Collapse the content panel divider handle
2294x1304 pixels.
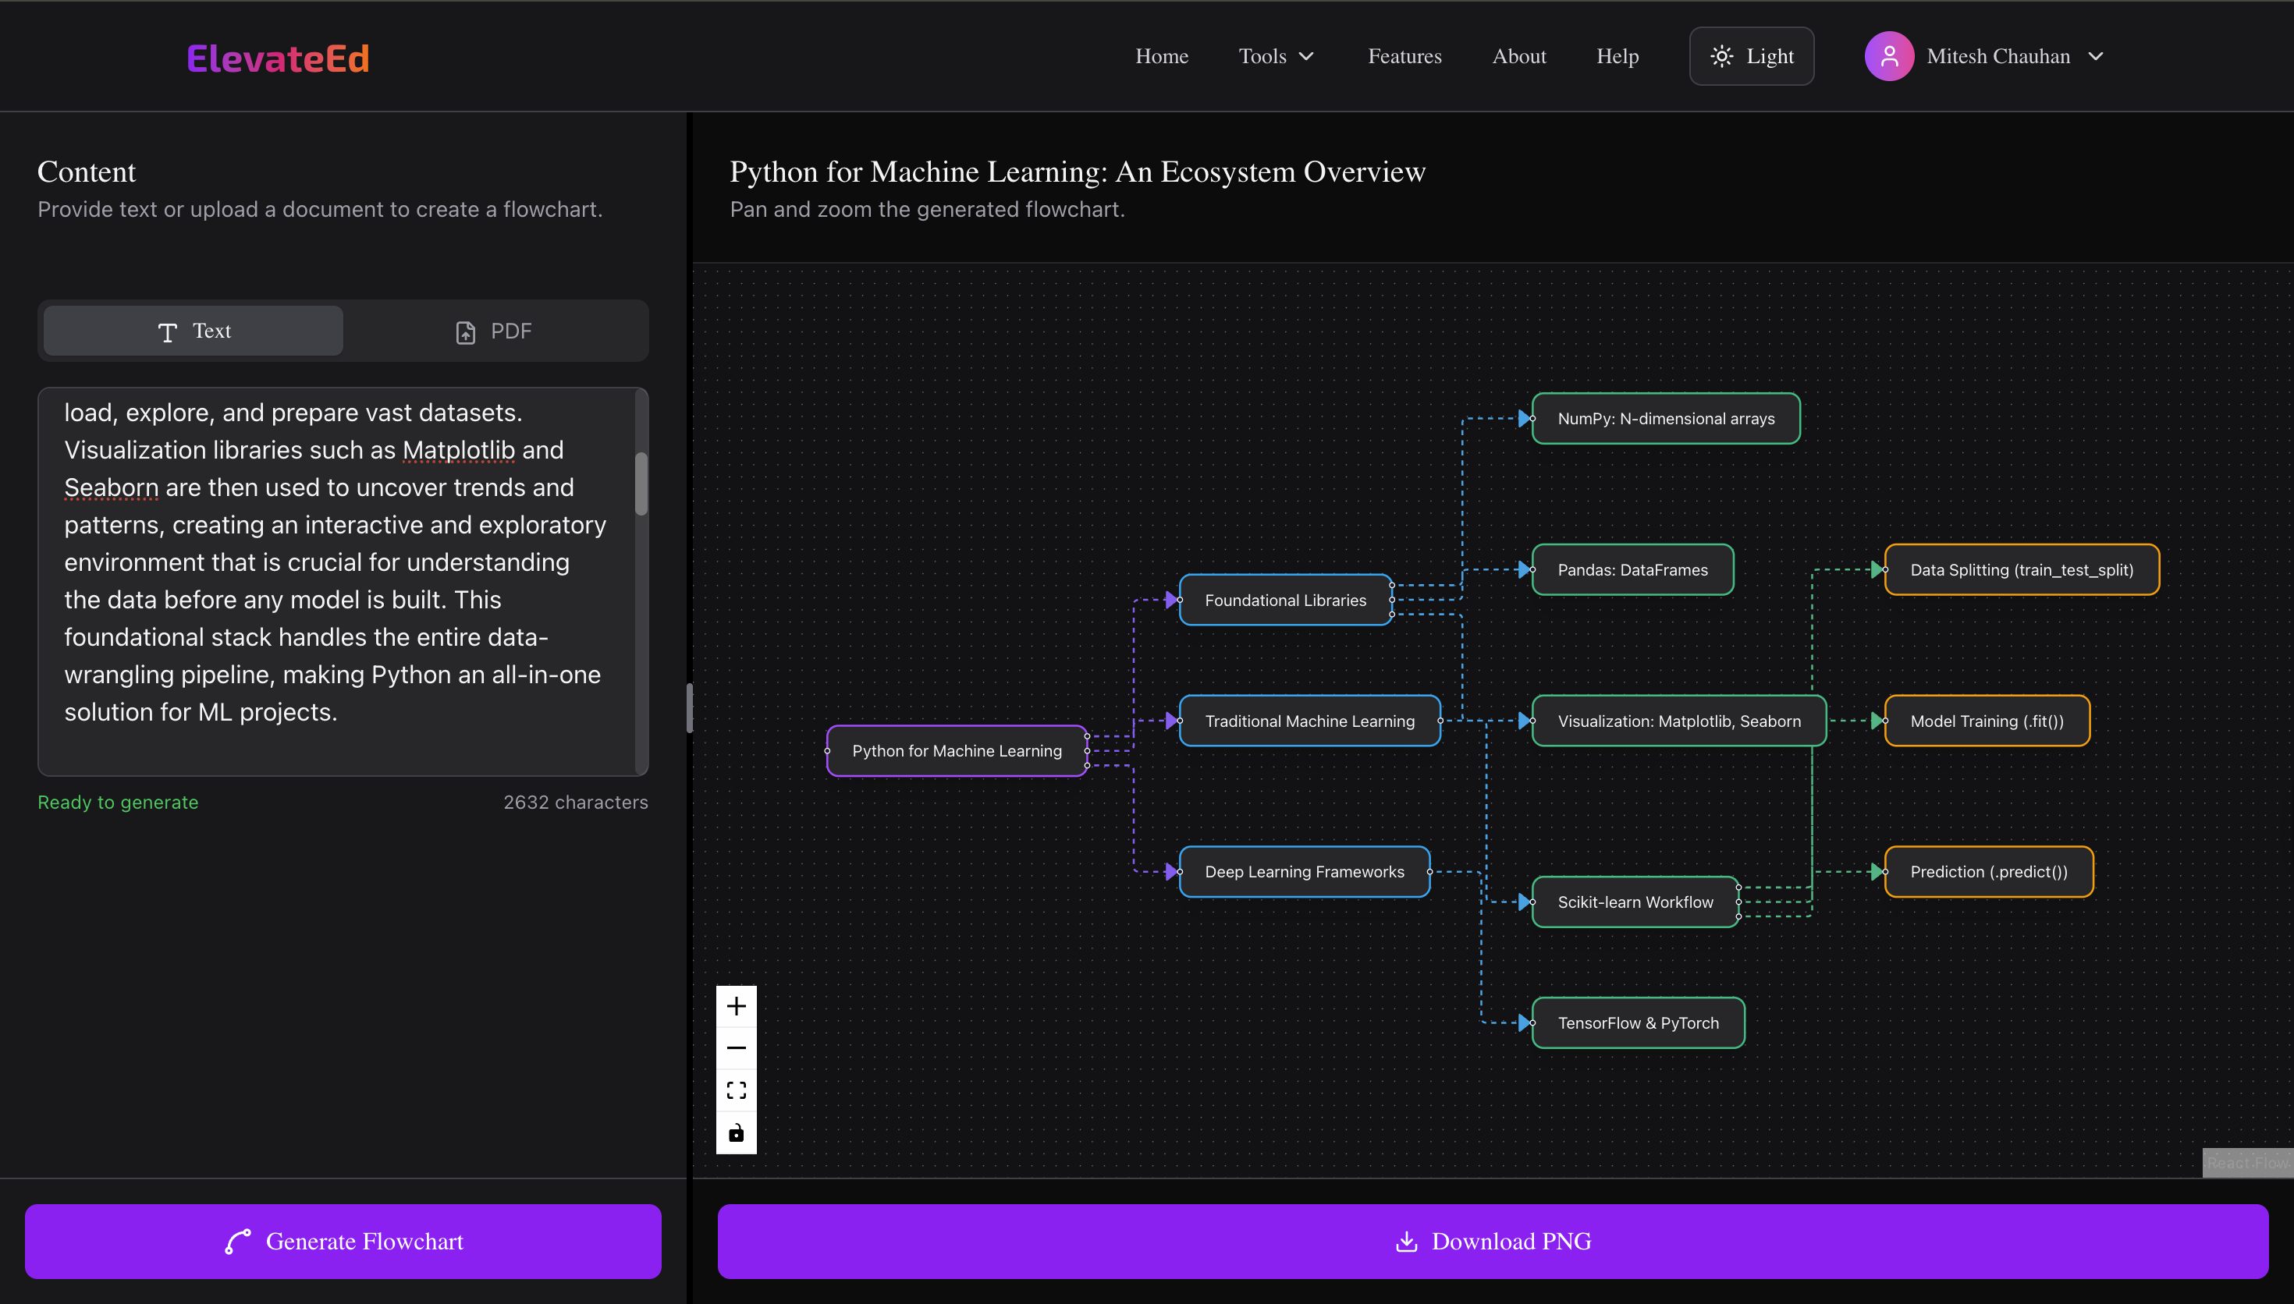689,707
